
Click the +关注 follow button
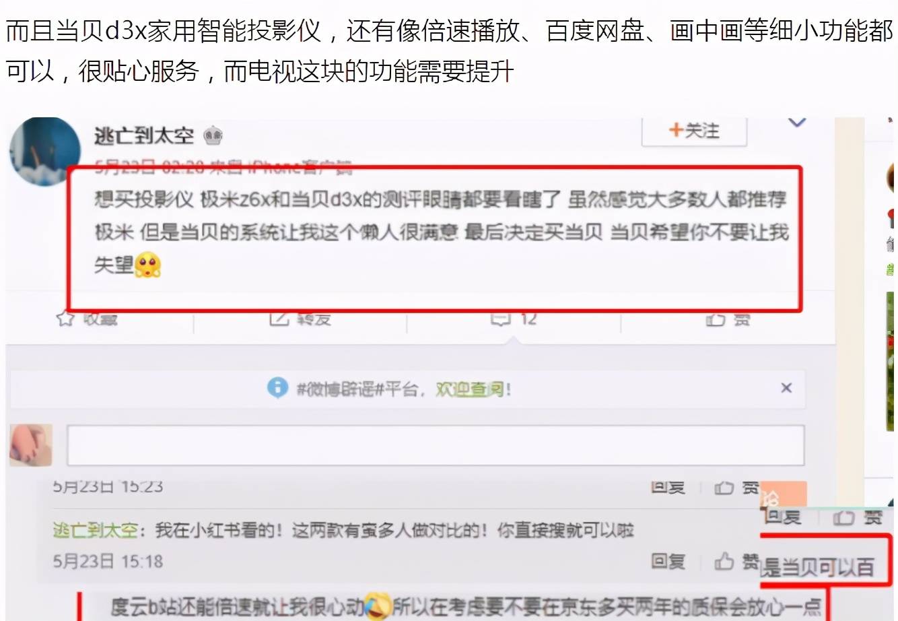coord(694,131)
